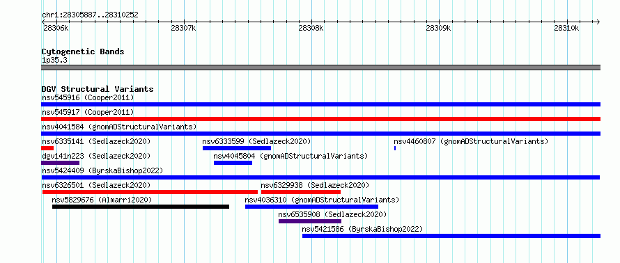
Task: Click the DGV Structural Variants track title
Action: click(x=98, y=89)
